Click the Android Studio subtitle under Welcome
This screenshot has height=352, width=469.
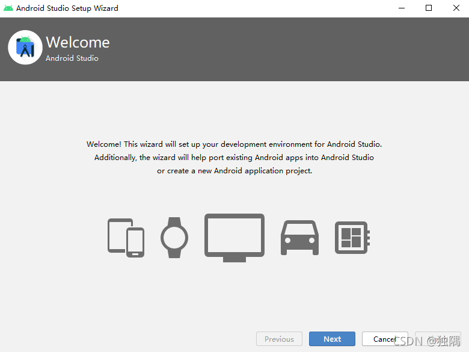click(x=72, y=58)
